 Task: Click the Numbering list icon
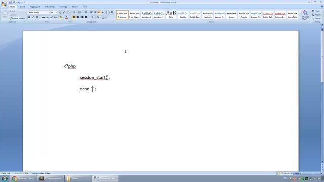pyautogui.click(x=80, y=12)
